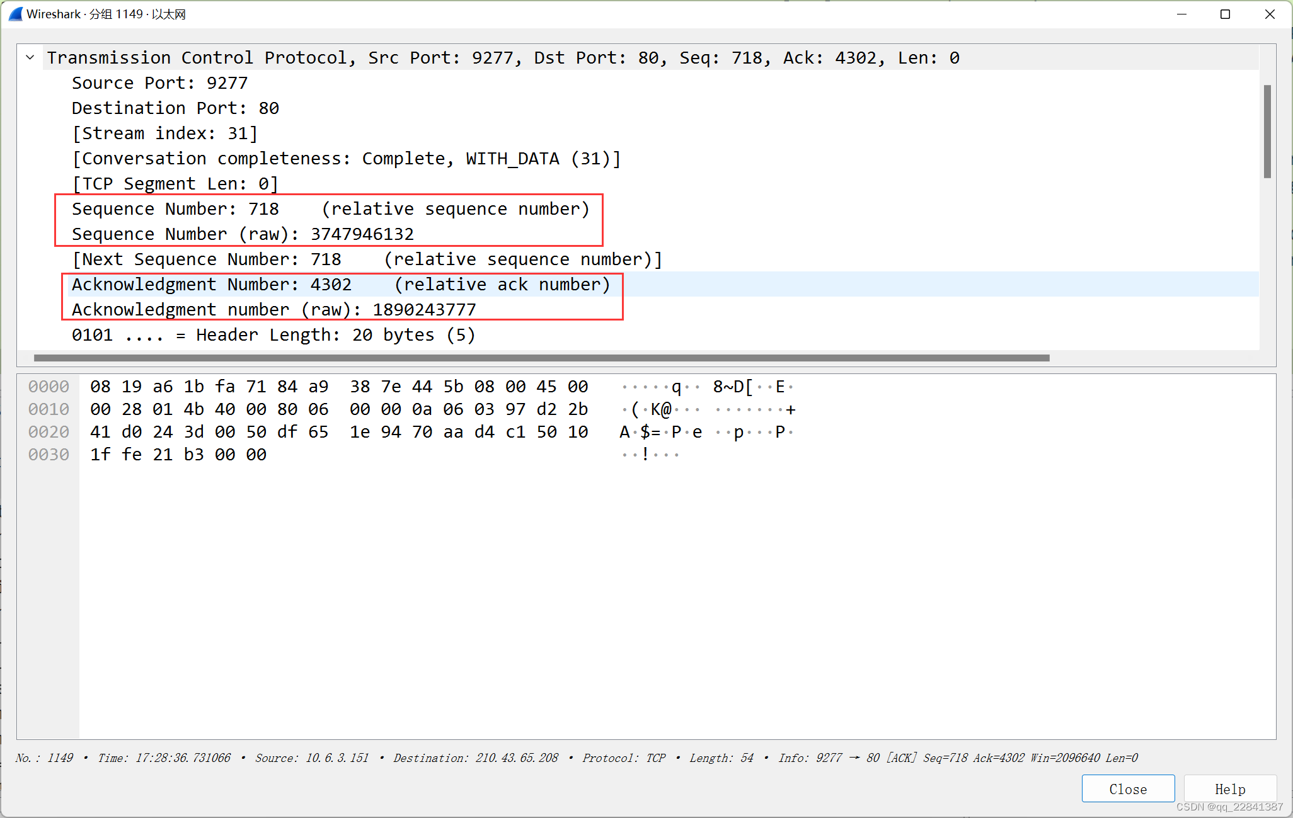The height and width of the screenshot is (818, 1293).
Task: Select the Source Port: 9277 row
Action: click(638, 82)
